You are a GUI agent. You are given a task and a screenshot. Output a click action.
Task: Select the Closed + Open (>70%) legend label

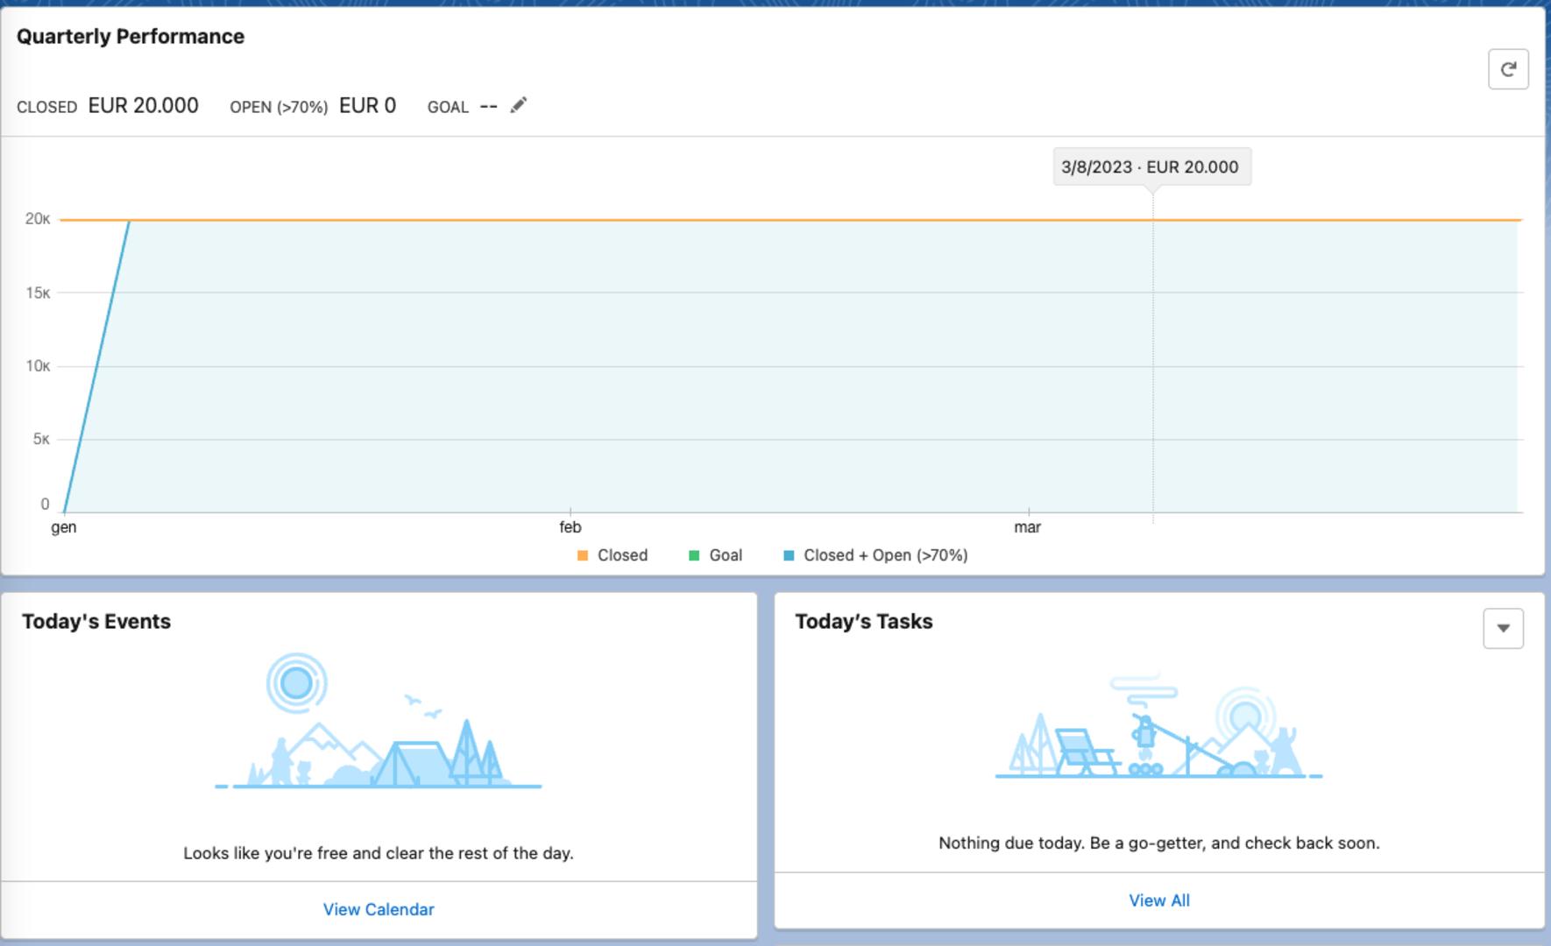click(886, 555)
